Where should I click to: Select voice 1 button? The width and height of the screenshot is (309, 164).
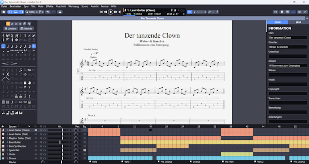[8, 24]
